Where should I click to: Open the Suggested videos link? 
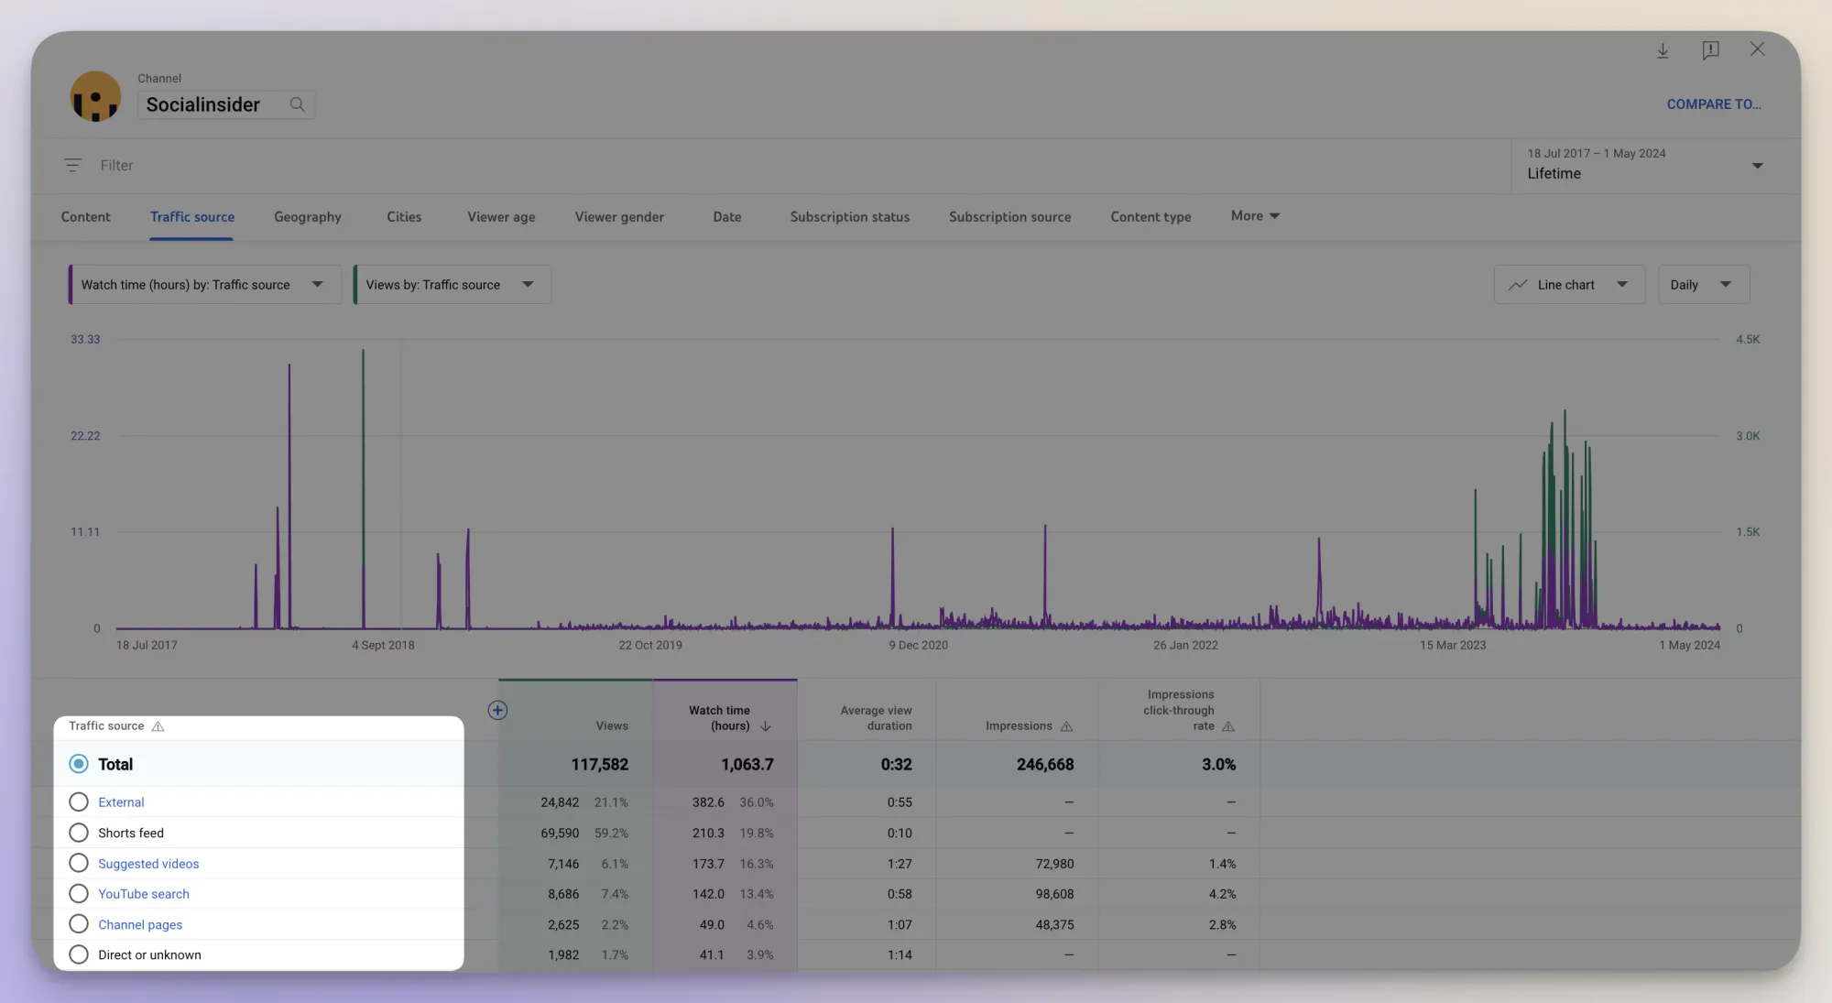coord(148,864)
